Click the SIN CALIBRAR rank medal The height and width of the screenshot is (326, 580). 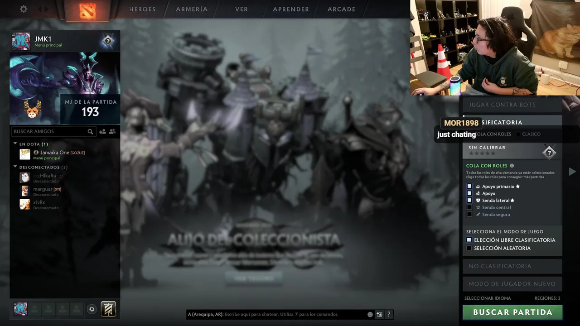click(x=549, y=152)
